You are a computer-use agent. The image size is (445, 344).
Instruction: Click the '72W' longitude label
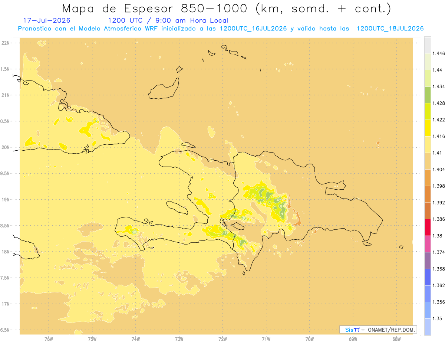coord(222,339)
